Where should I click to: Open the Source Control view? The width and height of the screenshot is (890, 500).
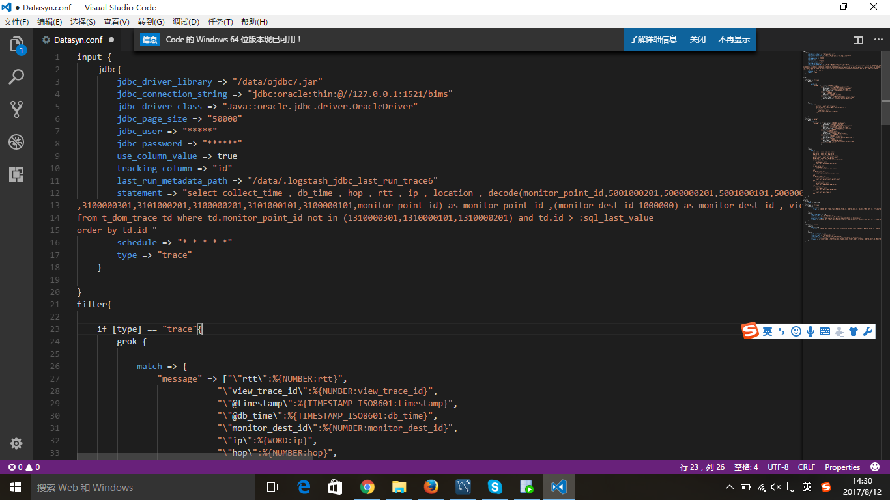tap(16, 109)
